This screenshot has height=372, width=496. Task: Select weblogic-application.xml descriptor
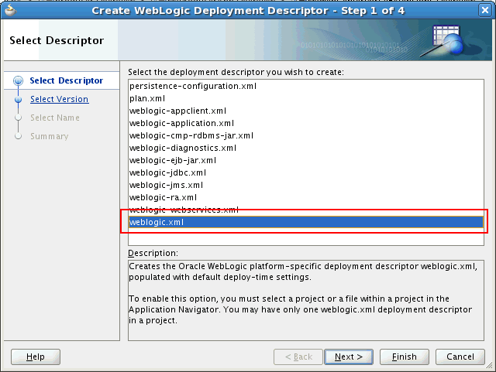pos(306,123)
